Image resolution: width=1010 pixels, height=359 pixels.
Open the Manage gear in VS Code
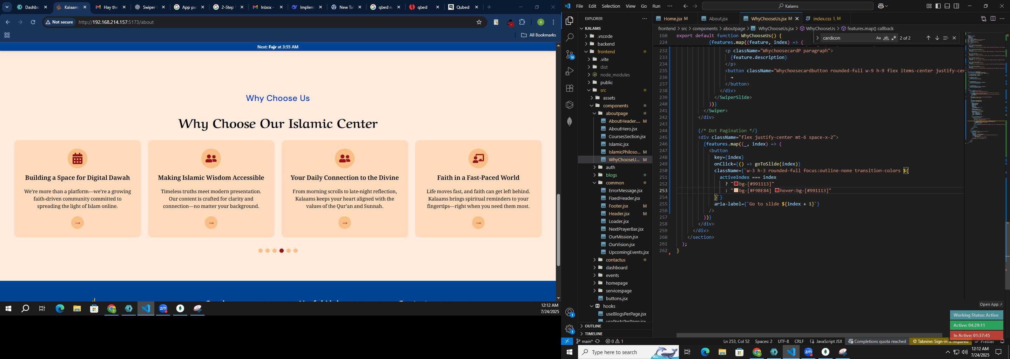[570, 329]
